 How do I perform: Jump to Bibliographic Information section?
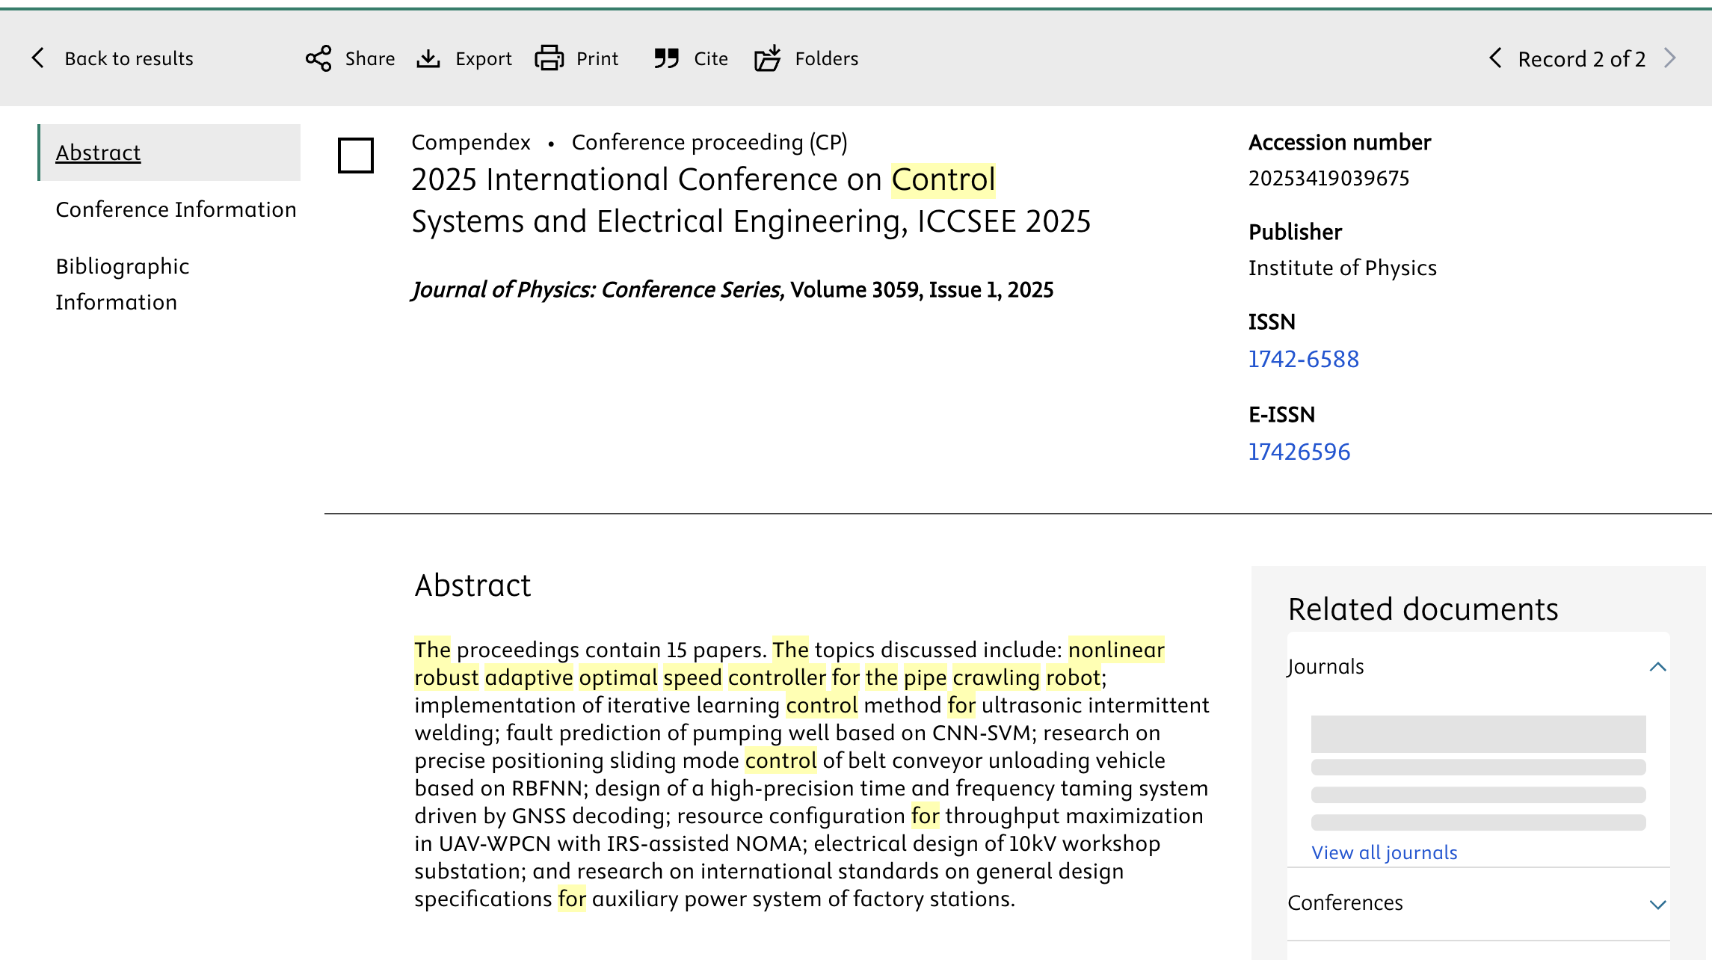(123, 284)
